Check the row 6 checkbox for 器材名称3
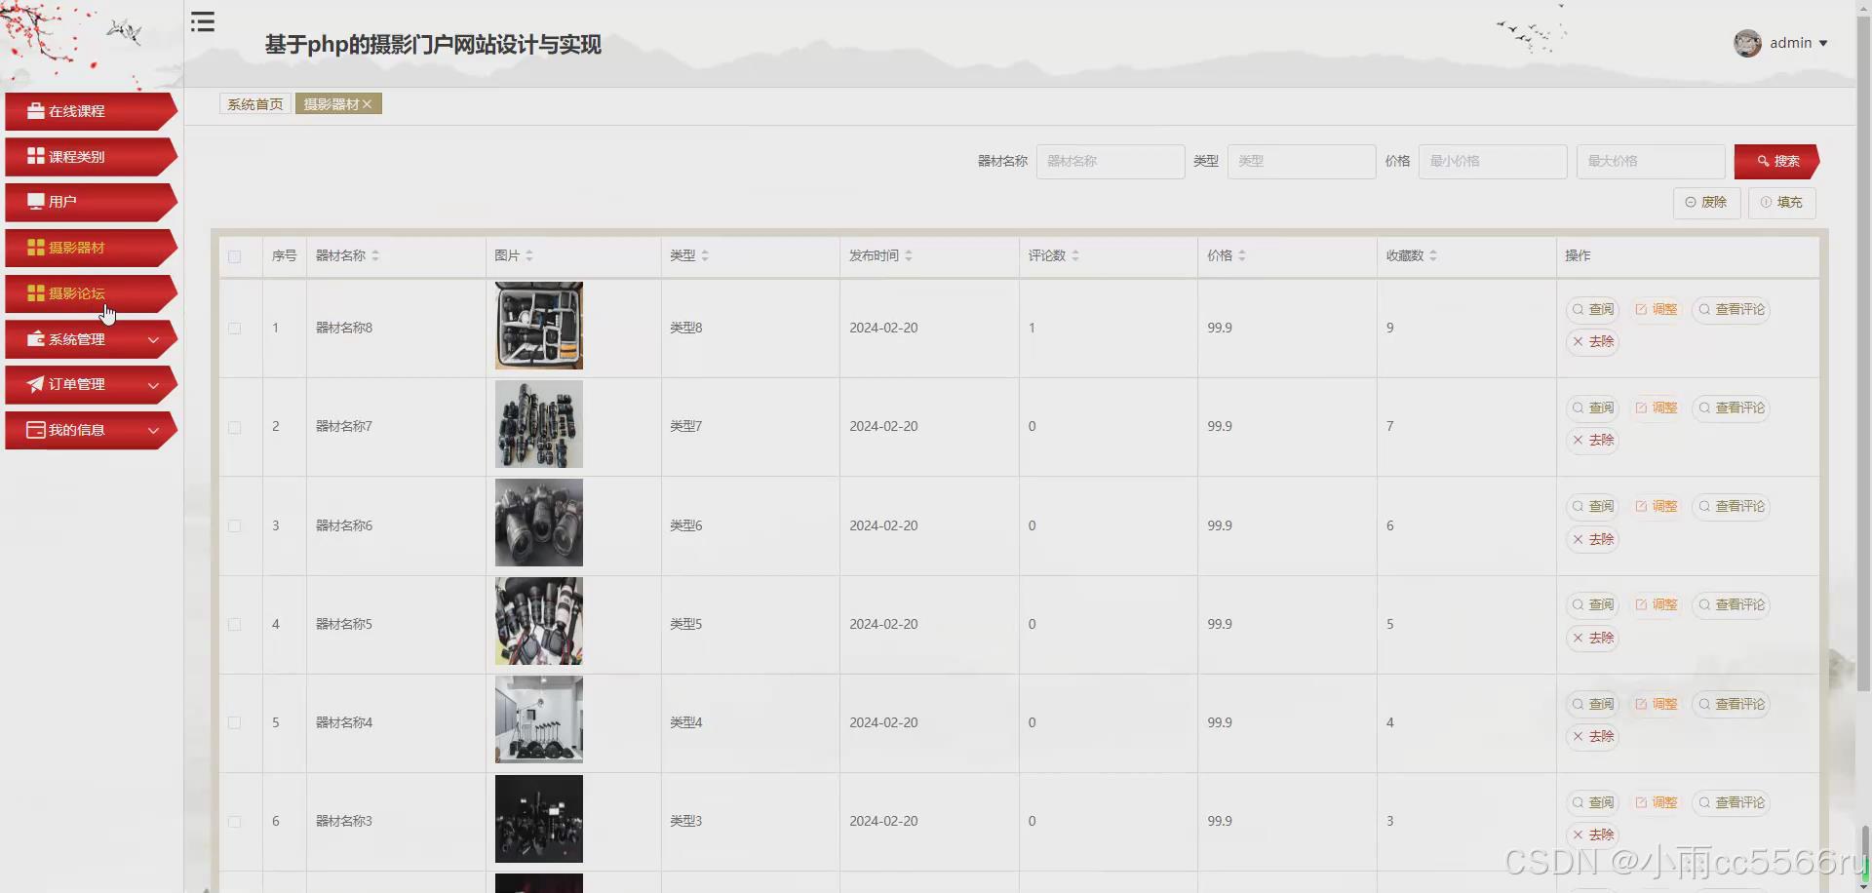1872x893 pixels. (x=234, y=822)
